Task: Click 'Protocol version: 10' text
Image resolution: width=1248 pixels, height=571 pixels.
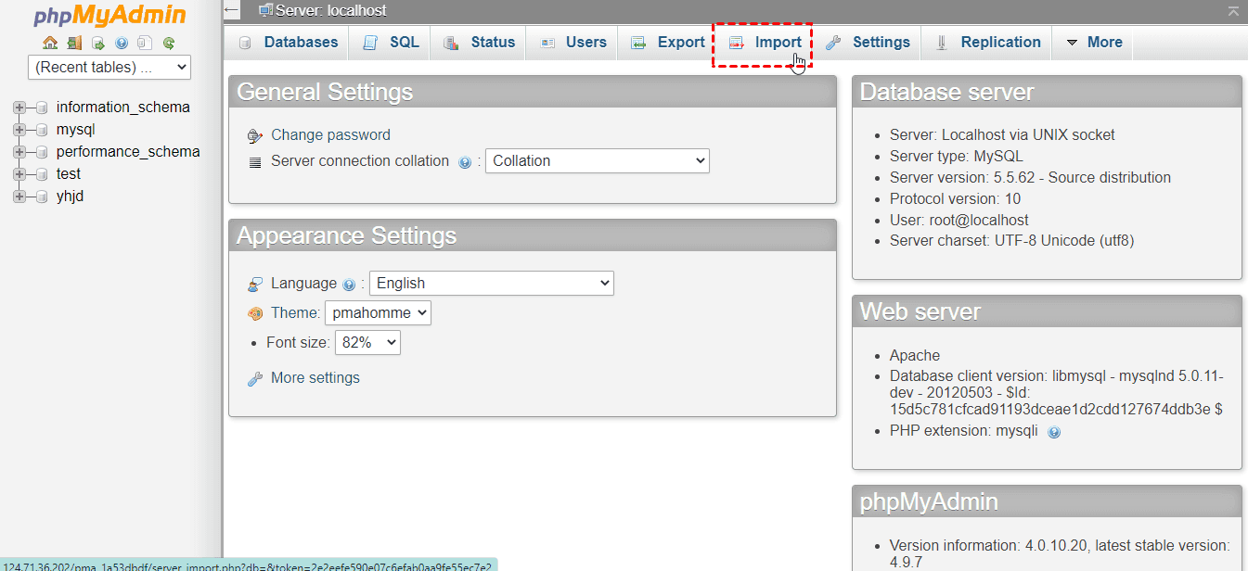Action: (x=955, y=198)
